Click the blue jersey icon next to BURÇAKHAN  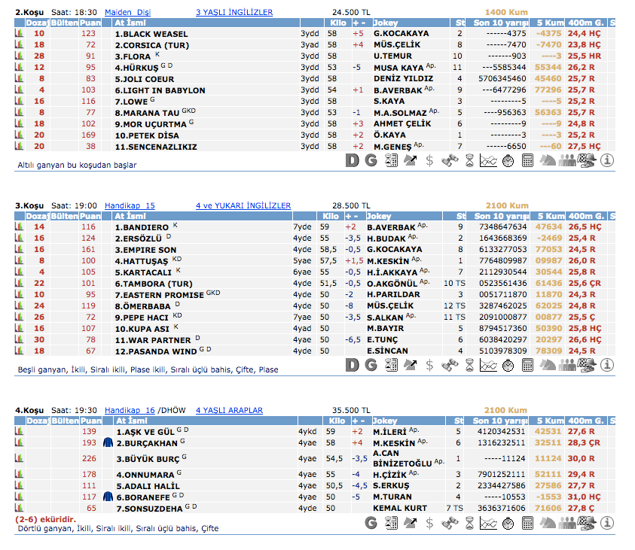point(107,443)
